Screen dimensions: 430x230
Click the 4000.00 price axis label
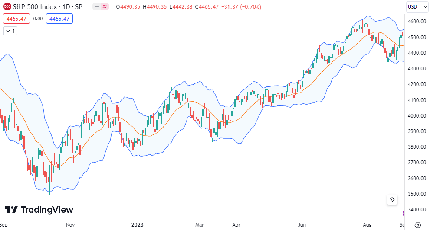click(417, 115)
